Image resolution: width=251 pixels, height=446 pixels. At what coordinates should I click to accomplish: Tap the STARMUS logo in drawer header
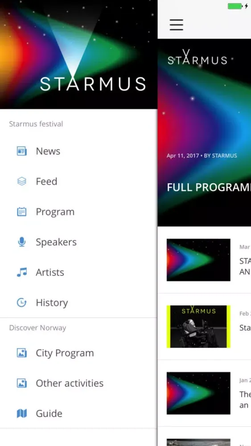pos(93,84)
